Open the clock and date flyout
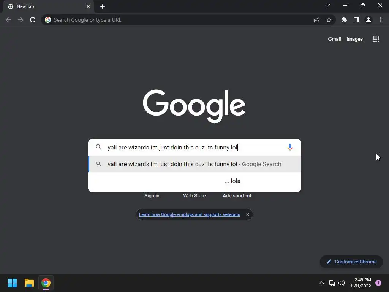 (361, 283)
